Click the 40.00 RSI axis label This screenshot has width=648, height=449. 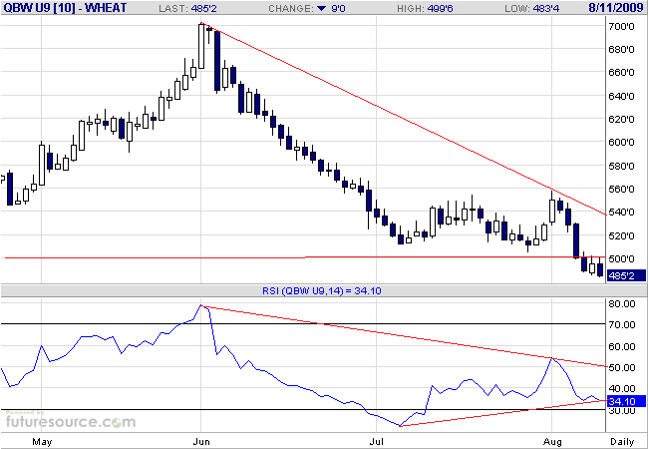point(622,389)
